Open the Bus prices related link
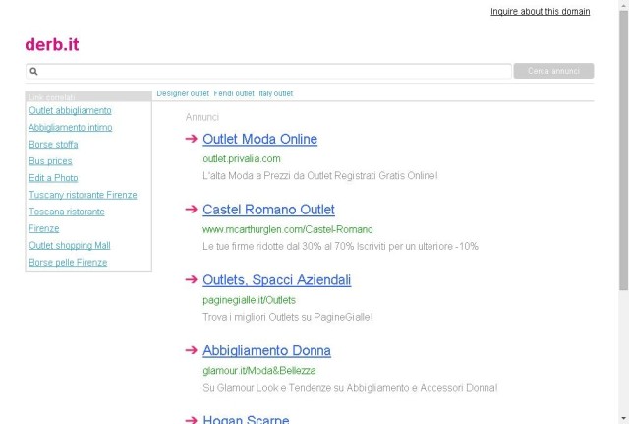 [x=50, y=161]
